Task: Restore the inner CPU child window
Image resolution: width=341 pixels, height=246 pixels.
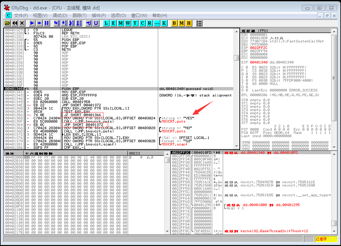Action: coord(327,16)
